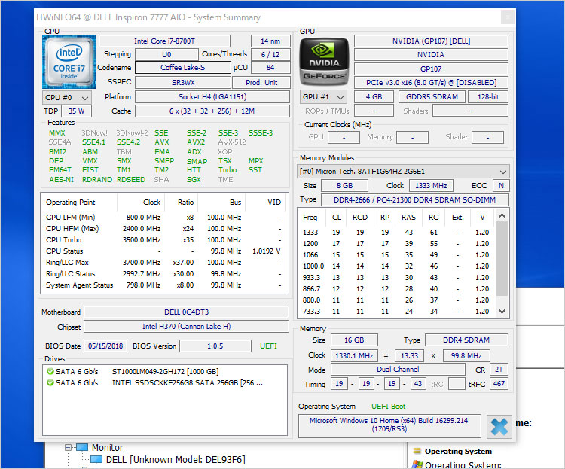
Task: Click the 933.3 frequency timing row
Action: [396, 277]
